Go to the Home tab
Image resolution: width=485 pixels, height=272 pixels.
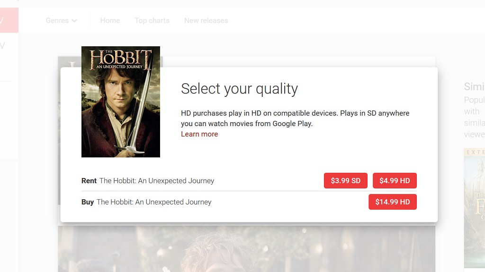[x=110, y=21]
